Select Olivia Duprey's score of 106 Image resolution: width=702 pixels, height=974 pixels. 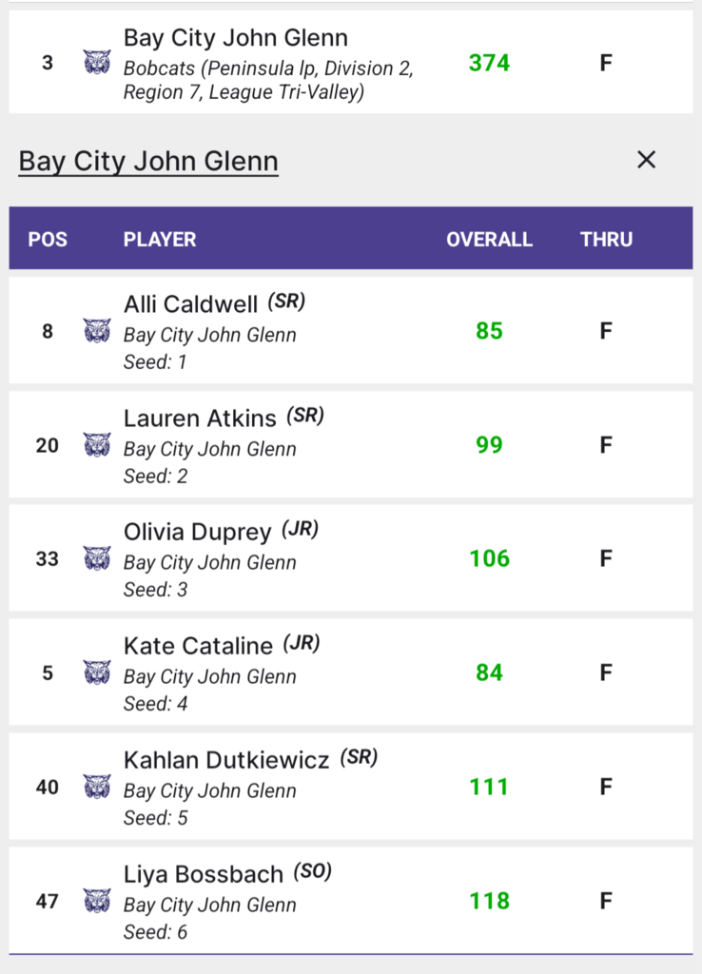[489, 558]
